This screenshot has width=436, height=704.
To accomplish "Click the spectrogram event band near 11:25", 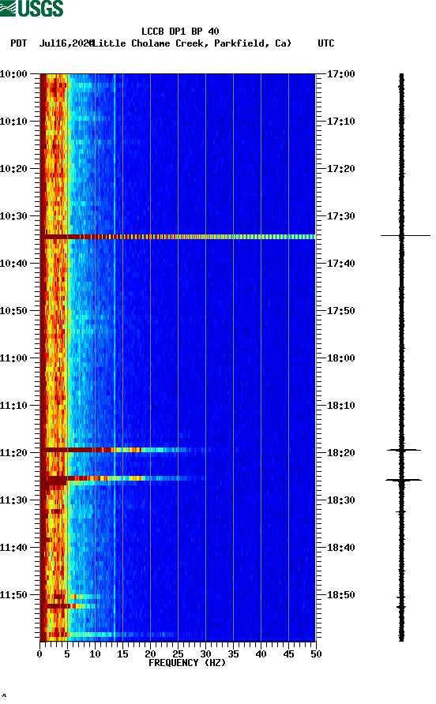I will (x=122, y=478).
